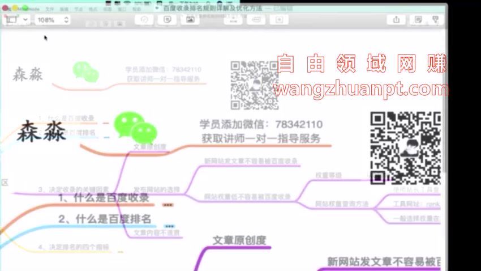Open the notes panel icon
The width and height of the screenshot is (481, 271).
(x=418, y=20)
